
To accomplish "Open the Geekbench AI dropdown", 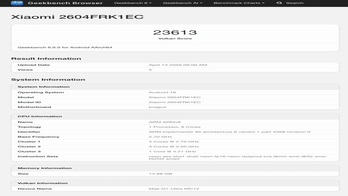I will point(182,3).
